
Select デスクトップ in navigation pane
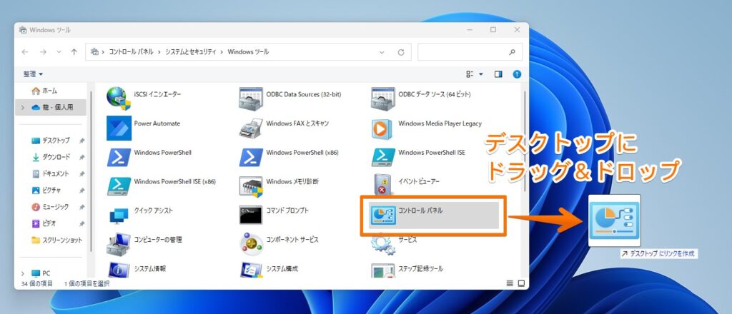coord(51,140)
